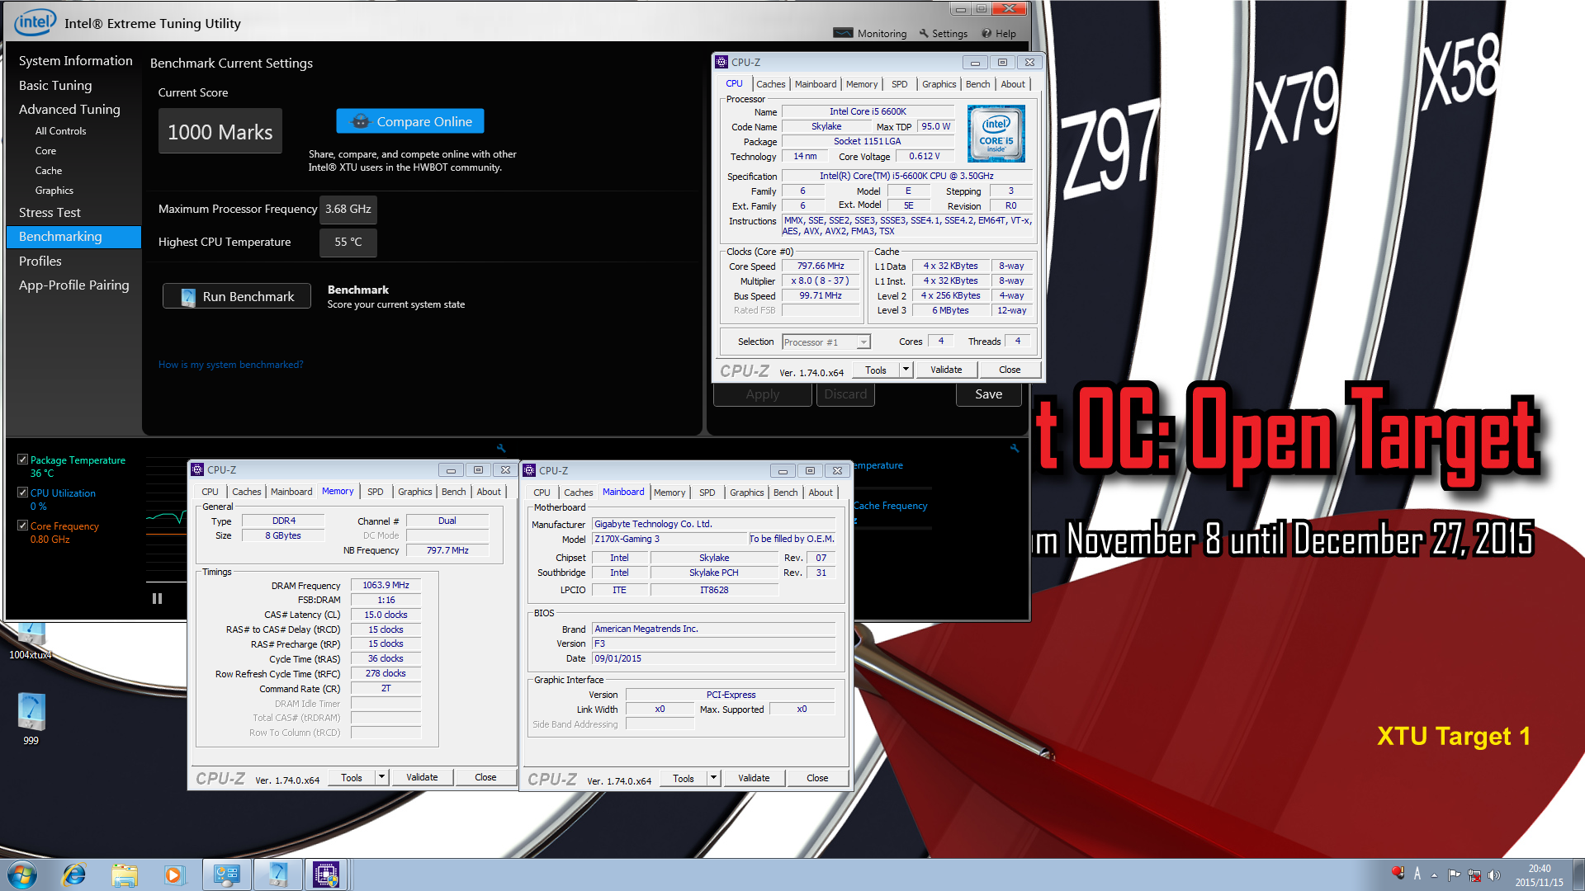Select the Mainboard tab in CPU-Z Memory window
1585x891 pixels.
(291, 492)
